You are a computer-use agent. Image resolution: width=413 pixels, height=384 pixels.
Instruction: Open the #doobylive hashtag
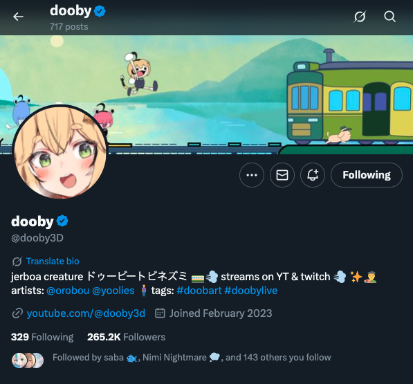point(250,291)
